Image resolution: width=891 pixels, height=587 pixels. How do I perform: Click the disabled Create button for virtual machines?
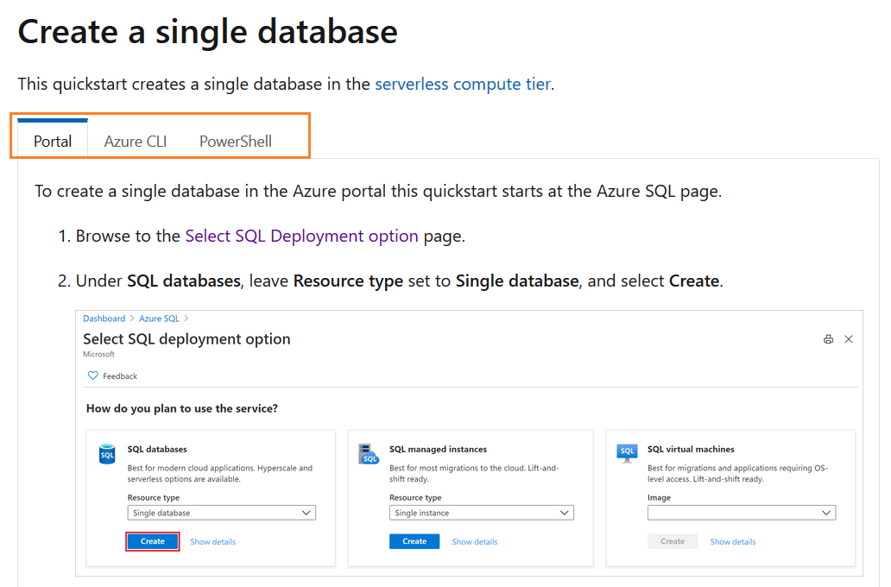point(673,541)
